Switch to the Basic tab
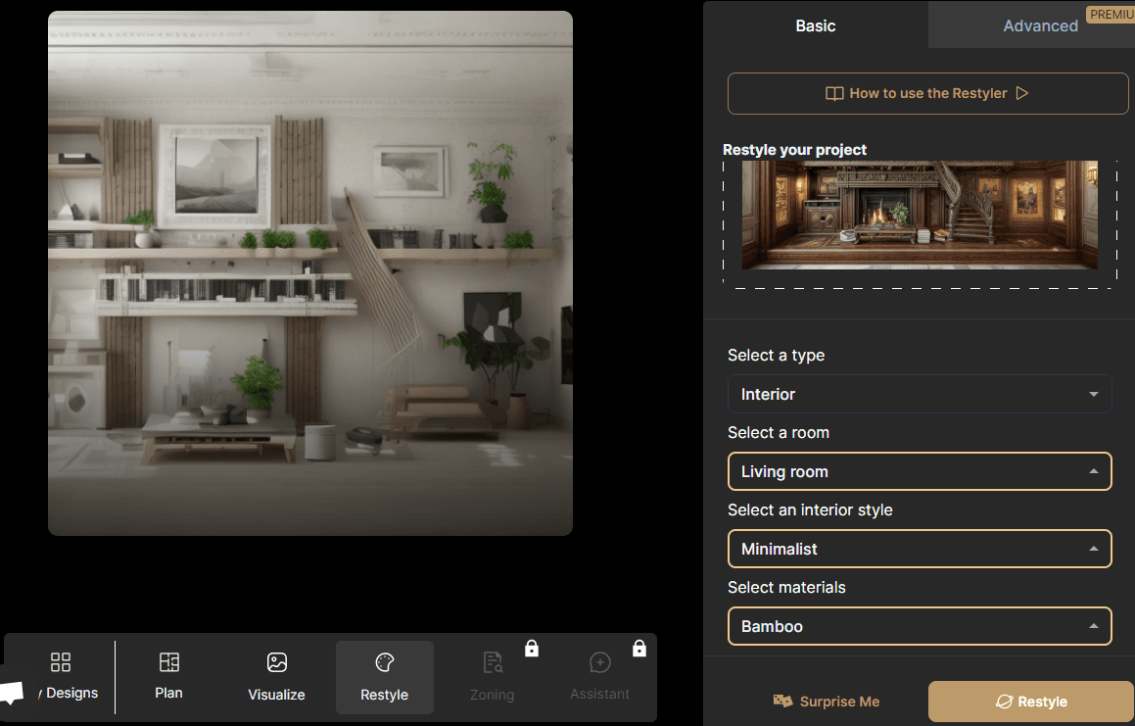Screen dimensions: 1135x726 [815, 25]
